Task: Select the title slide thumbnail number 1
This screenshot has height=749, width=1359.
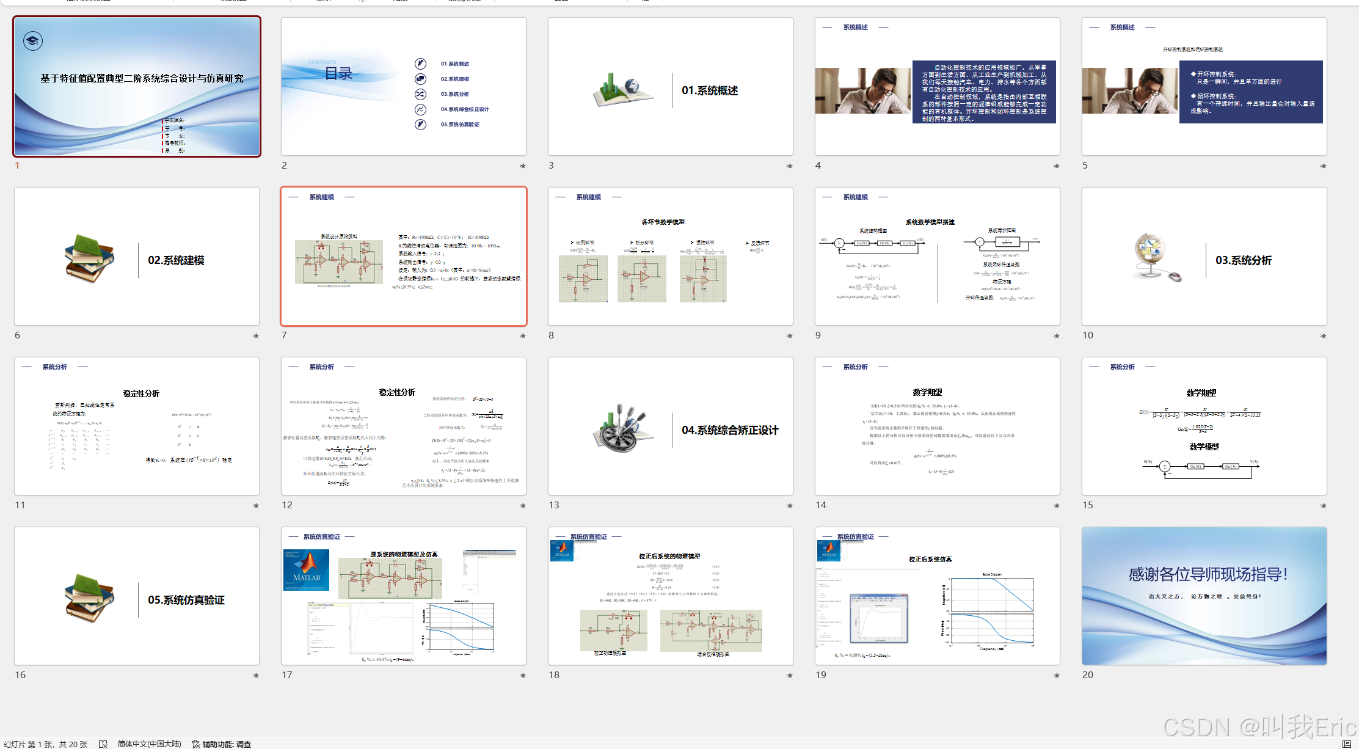Action: pyautogui.click(x=137, y=86)
